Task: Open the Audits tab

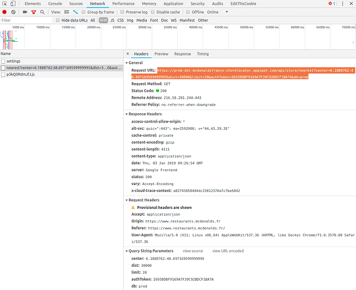Action: pyautogui.click(x=218, y=3)
